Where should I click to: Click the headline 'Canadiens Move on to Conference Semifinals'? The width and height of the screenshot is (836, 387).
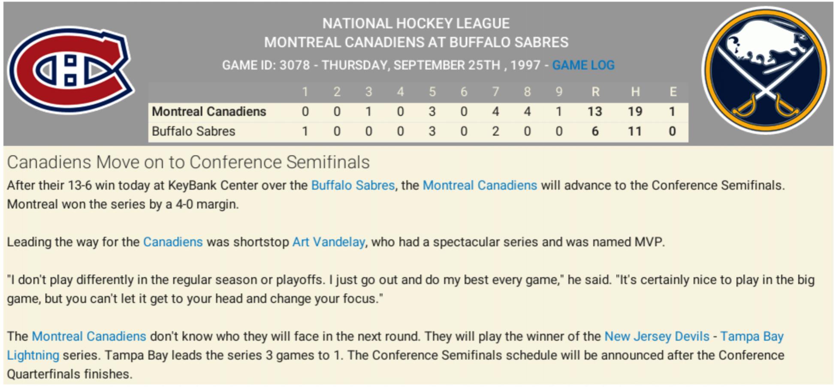click(x=188, y=162)
